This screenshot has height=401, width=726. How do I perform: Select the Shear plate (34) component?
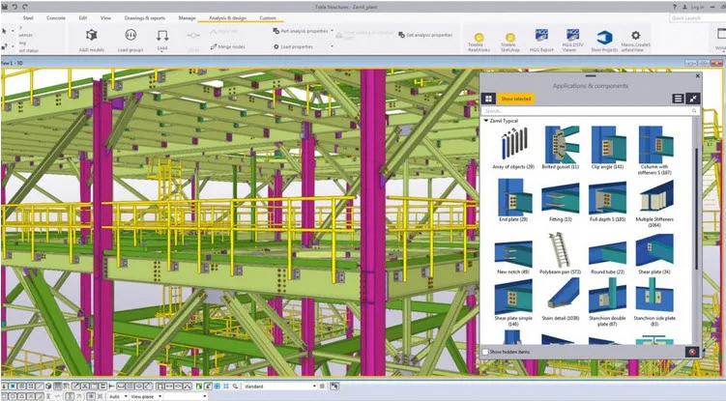(x=654, y=255)
